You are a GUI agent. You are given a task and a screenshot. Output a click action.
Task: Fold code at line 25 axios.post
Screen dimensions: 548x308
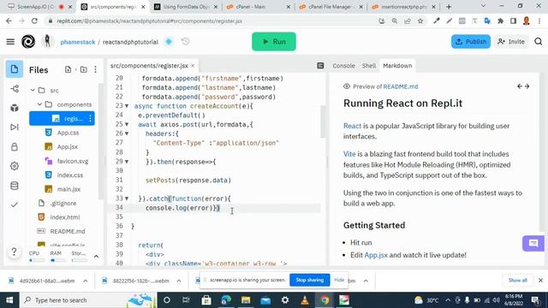click(x=127, y=124)
